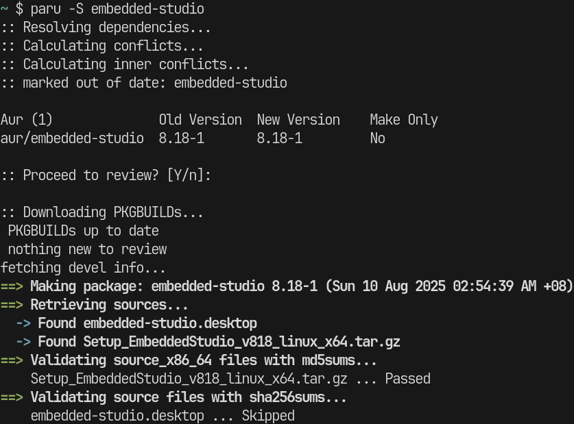
Task: Click the 'No' value under Make Only
Action: click(377, 138)
